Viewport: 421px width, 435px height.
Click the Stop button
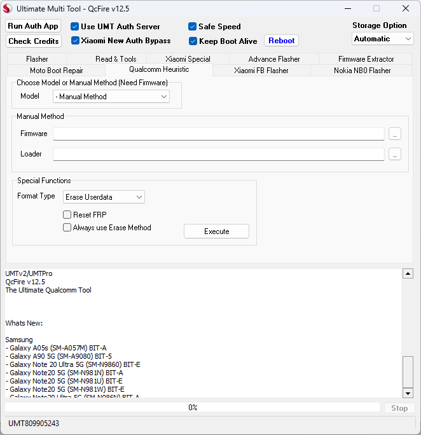399,408
